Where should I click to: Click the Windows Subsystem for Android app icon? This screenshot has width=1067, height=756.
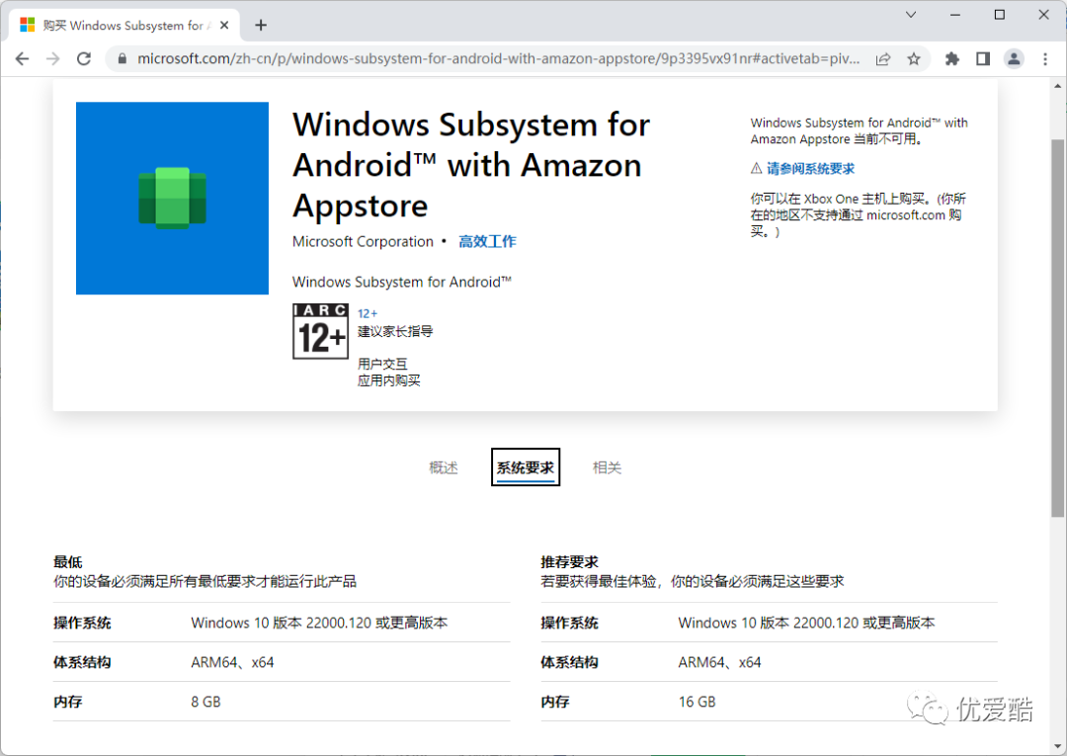(x=172, y=198)
